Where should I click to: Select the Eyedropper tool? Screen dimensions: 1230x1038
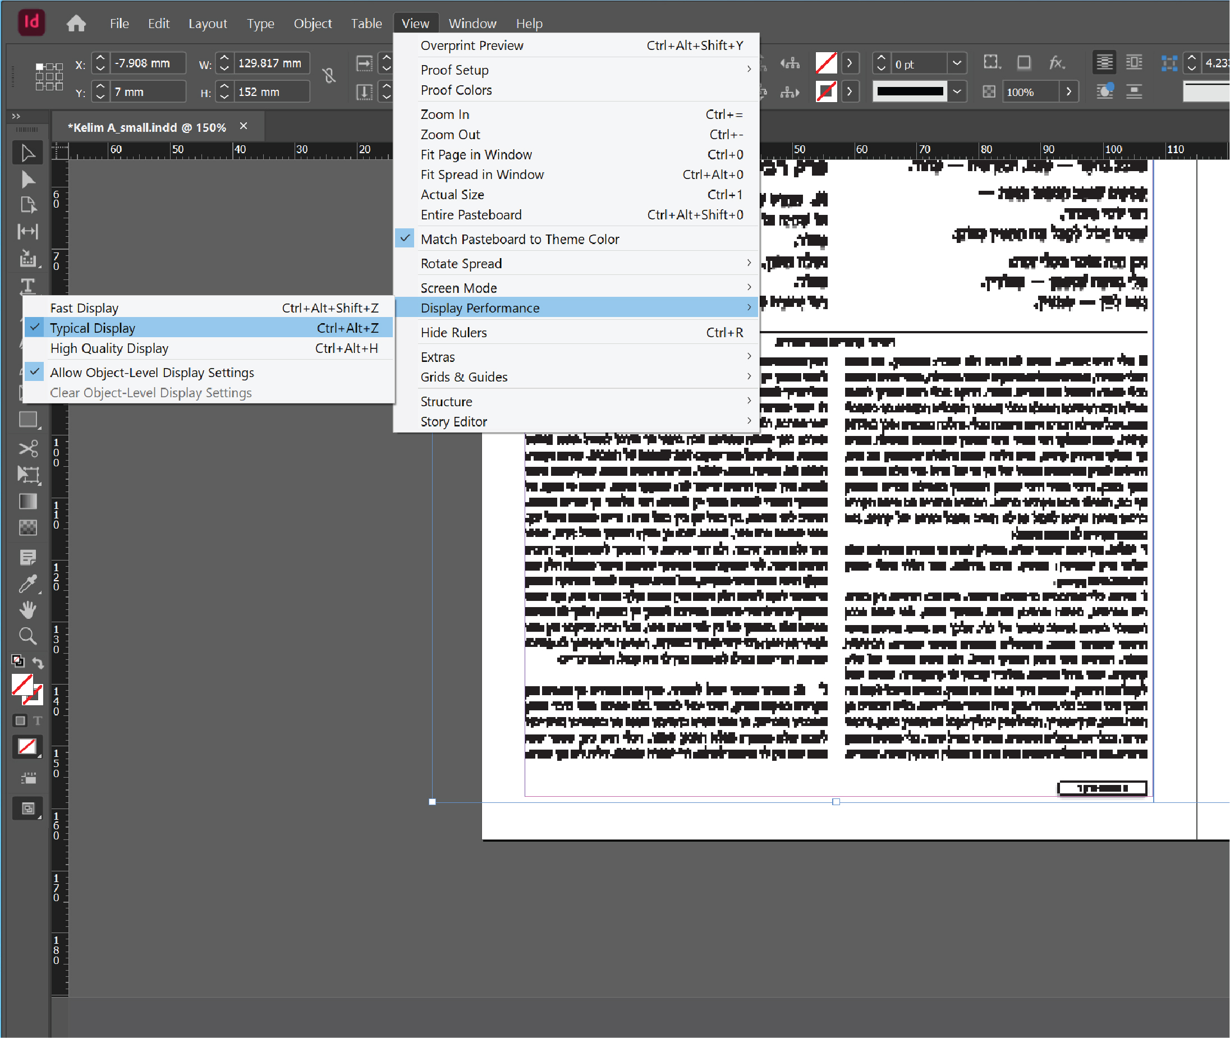point(27,584)
